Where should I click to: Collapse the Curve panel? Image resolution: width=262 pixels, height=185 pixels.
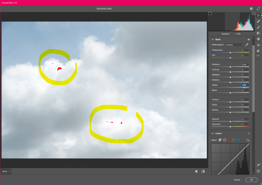pos(213,133)
